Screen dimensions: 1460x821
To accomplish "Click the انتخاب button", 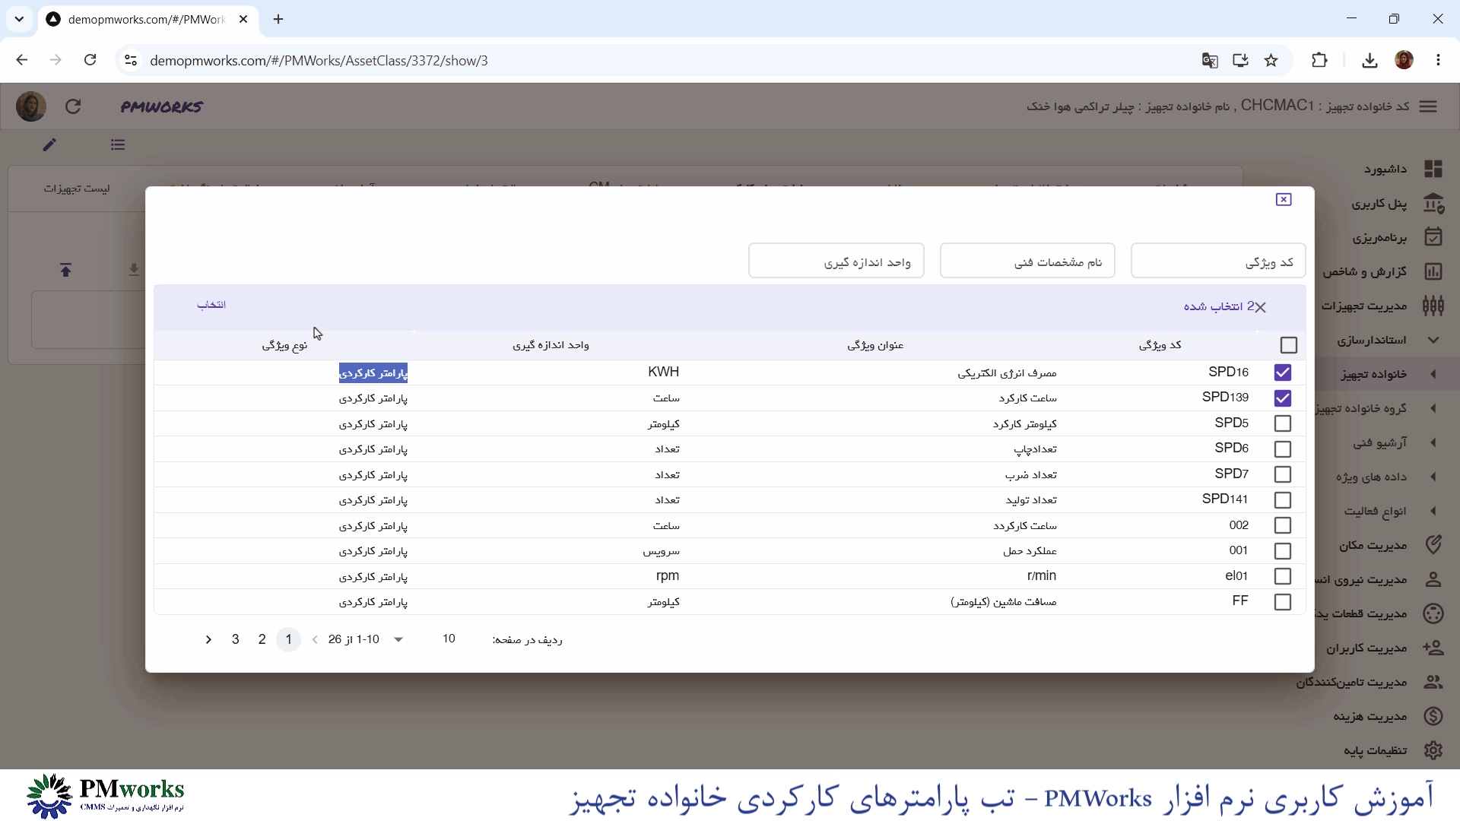I will tap(211, 305).
